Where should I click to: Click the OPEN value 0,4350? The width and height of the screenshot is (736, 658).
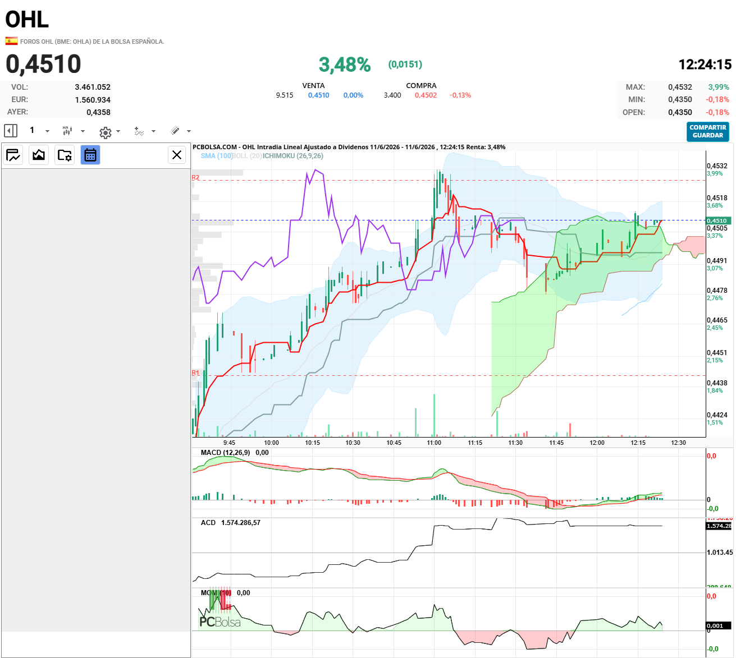680,112
